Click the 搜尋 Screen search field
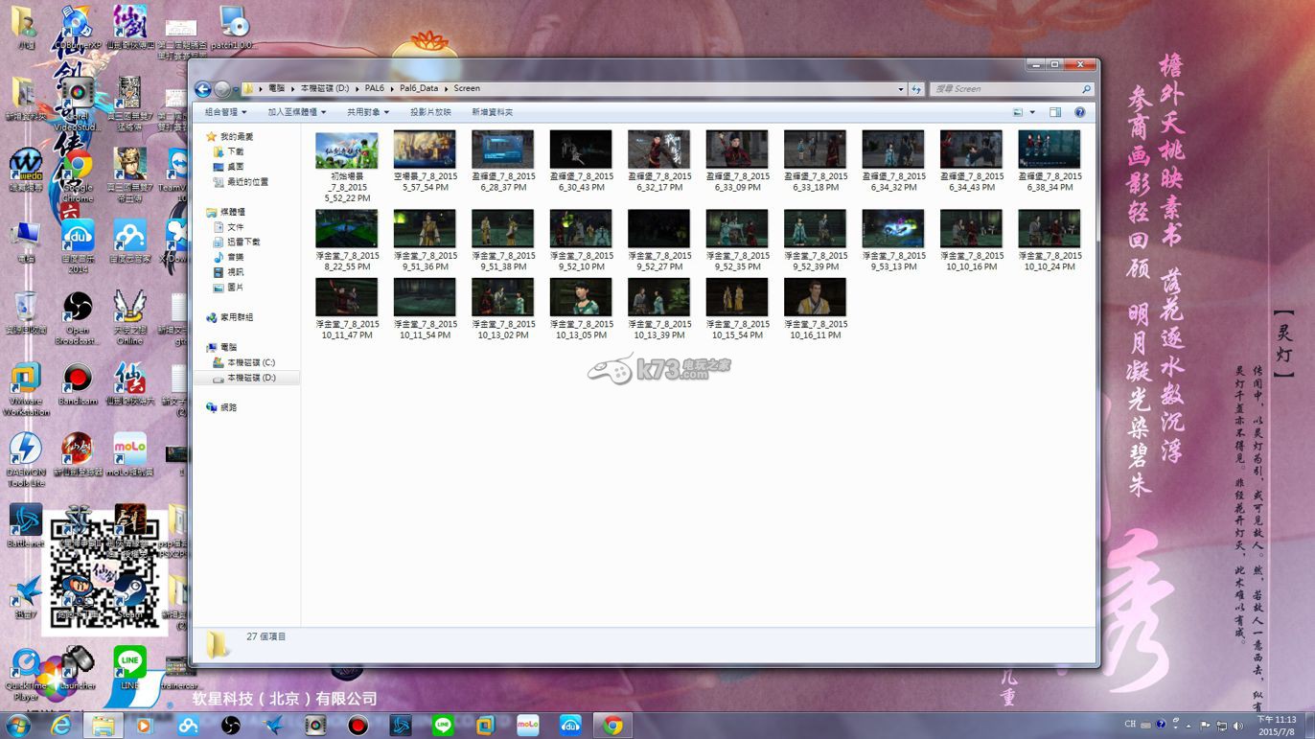 [1011, 88]
